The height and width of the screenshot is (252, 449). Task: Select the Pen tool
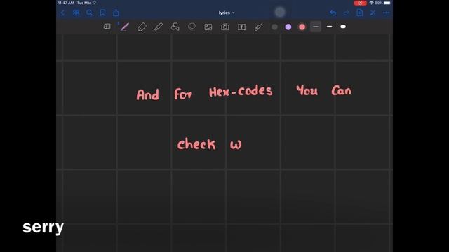(x=125, y=27)
